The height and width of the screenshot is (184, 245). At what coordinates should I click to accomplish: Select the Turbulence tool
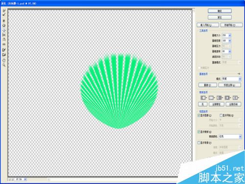[4, 44]
